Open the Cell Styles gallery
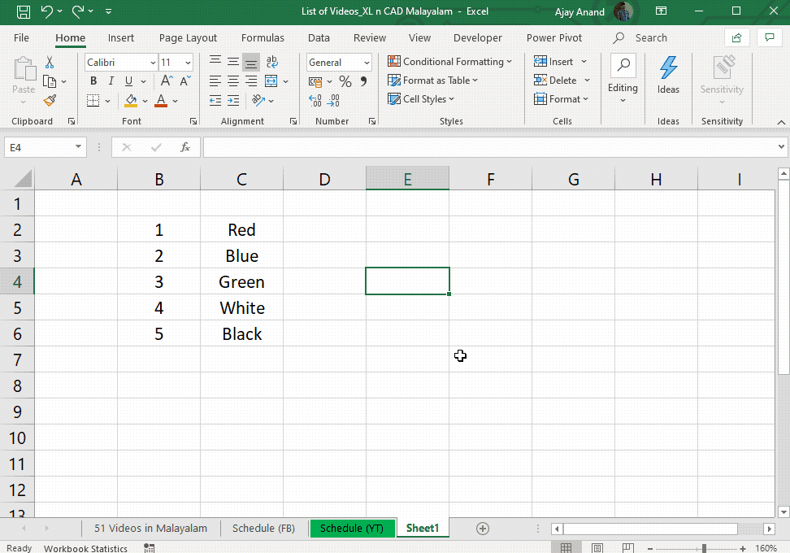 click(421, 99)
